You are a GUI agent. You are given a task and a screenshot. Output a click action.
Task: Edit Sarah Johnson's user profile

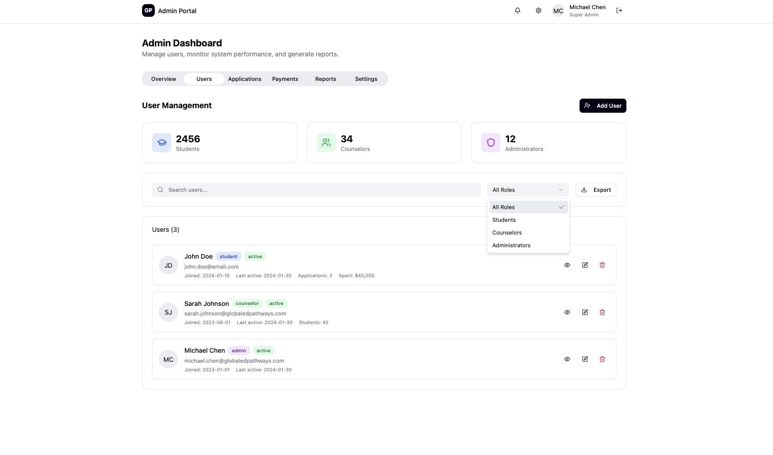(585, 312)
